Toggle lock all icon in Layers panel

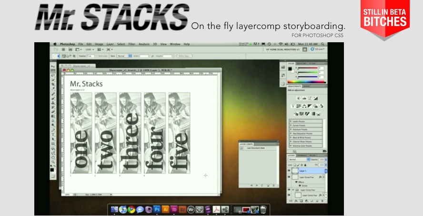coord(305,165)
